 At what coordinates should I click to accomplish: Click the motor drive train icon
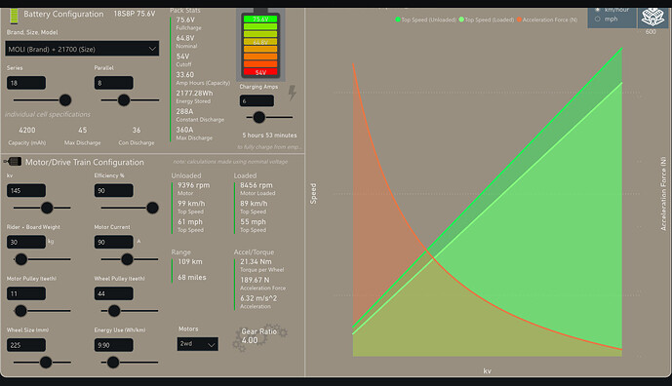(13, 162)
